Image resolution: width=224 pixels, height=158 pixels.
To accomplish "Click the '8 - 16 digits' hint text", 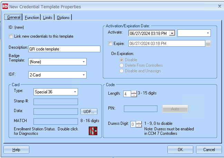I will click(90, 121).
